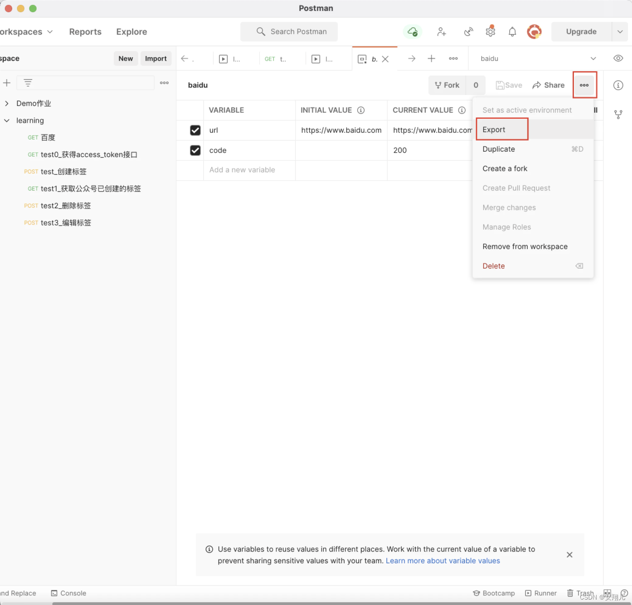Open the Runner
Screen dimensions: 632x605
click(x=541, y=593)
